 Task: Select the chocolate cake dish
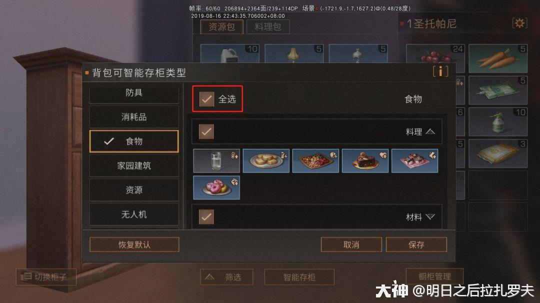pyautogui.click(x=365, y=161)
